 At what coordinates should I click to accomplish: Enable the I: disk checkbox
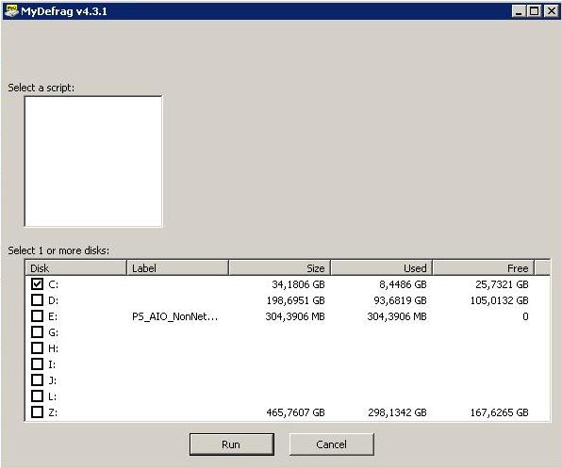(x=38, y=363)
